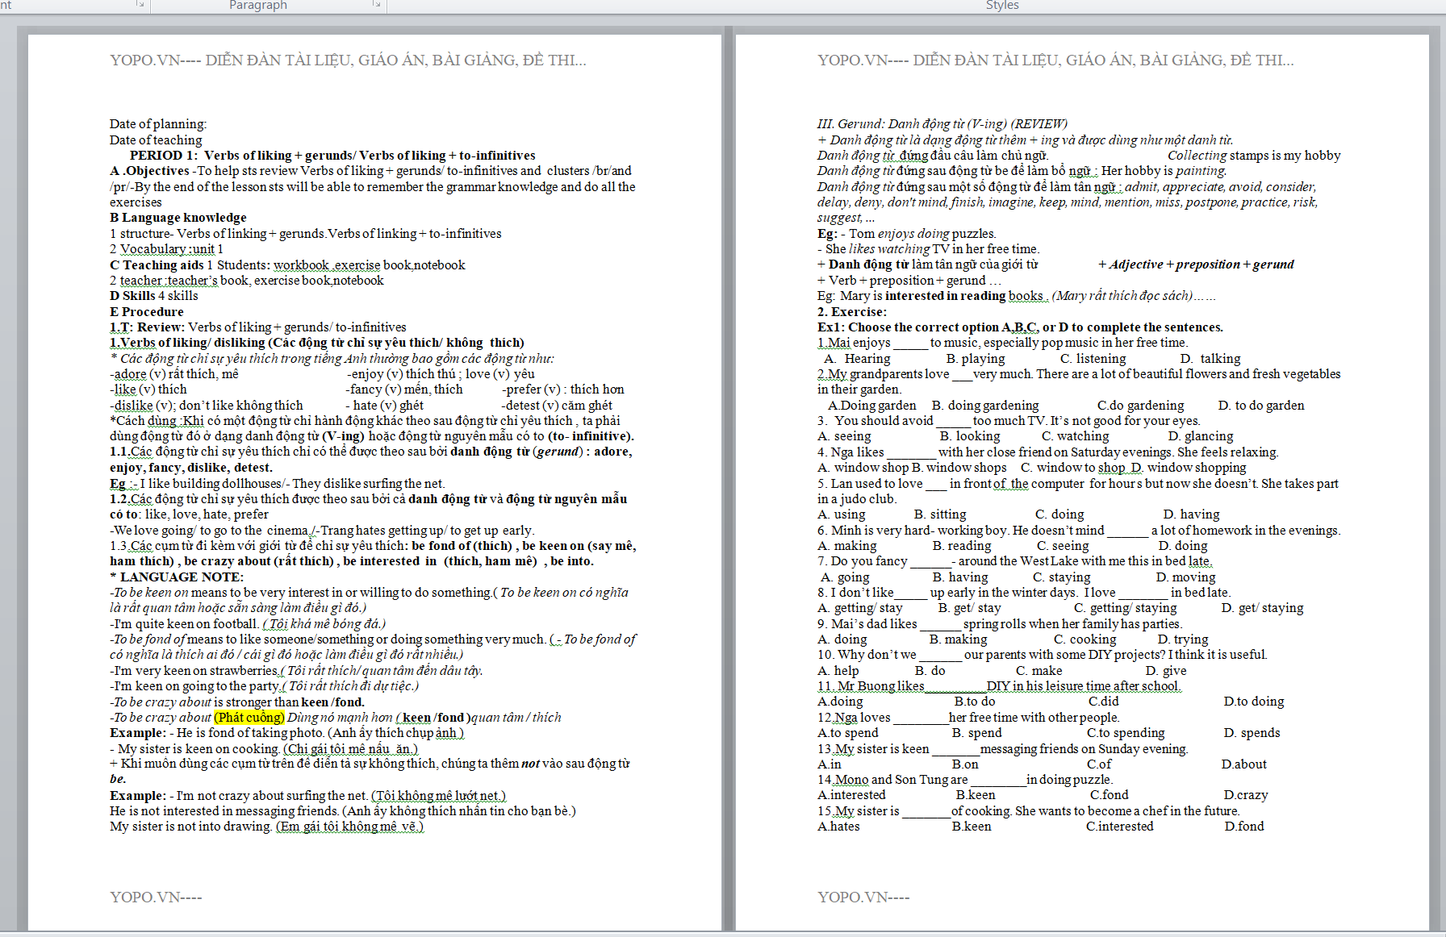The image size is (1446, 937).
Task: Click the highlighted 'Phát cuồng' text
Action: pyautogui.click(x=250, y=718)
